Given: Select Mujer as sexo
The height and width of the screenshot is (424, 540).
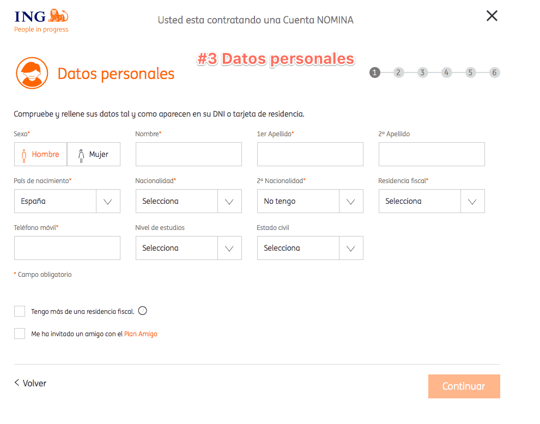Looking at the screenshot, I should click(94, 154).
